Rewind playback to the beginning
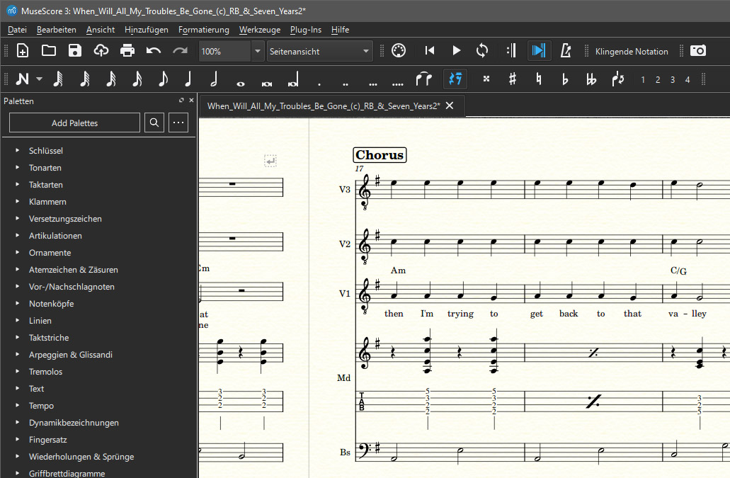730x478 pixels. (x=428, y=51)
